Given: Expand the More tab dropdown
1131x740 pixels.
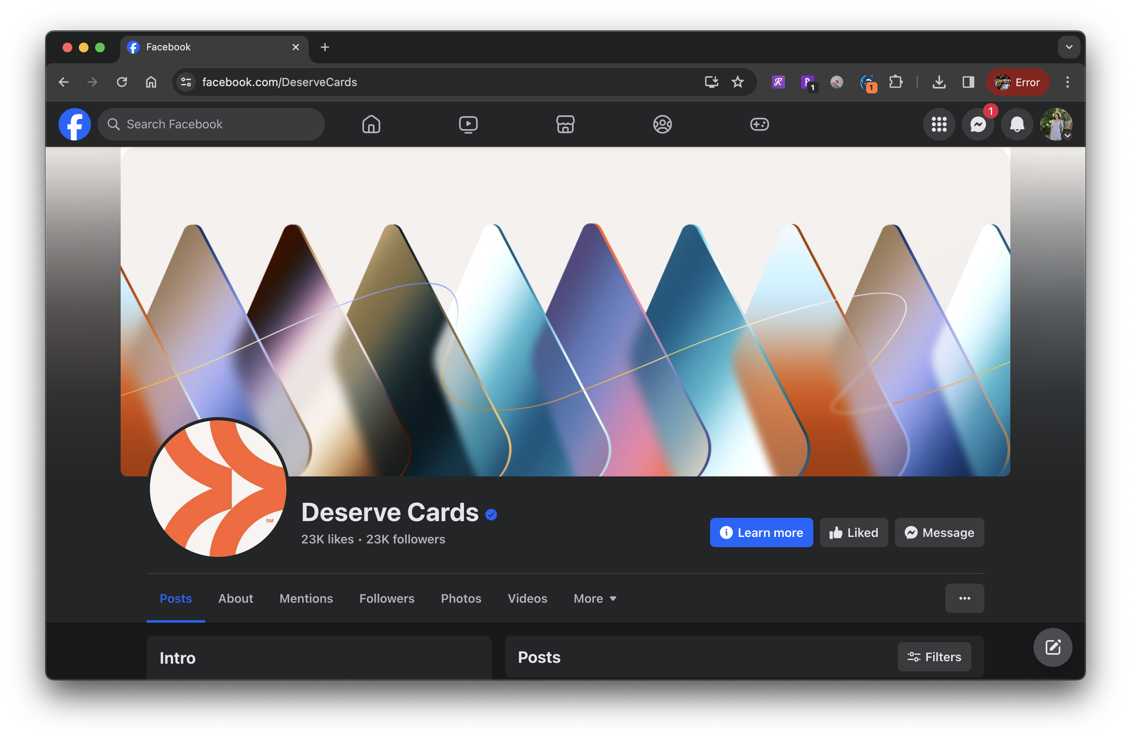Looking at the screenshot, I should 594,598.
